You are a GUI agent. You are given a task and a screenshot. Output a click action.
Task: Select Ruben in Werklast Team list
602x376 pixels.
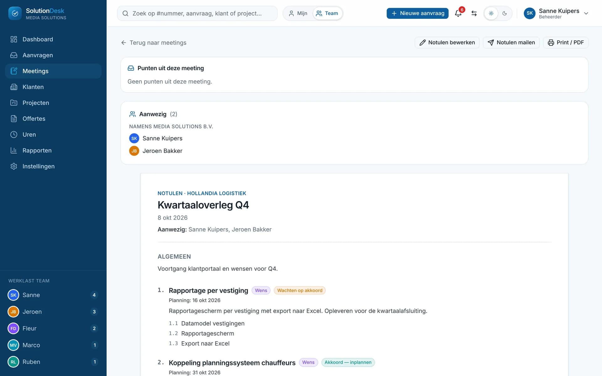point(53,362)
